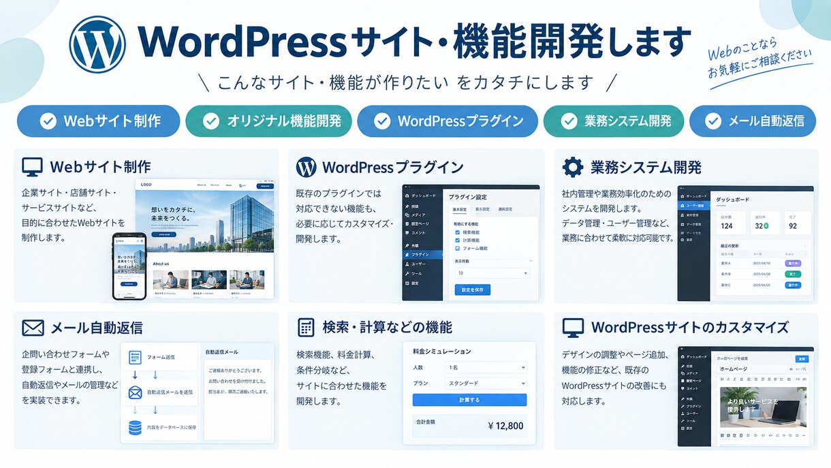
Task: Click the フォーム送信 document icon
Action: [x=135, y=357]
